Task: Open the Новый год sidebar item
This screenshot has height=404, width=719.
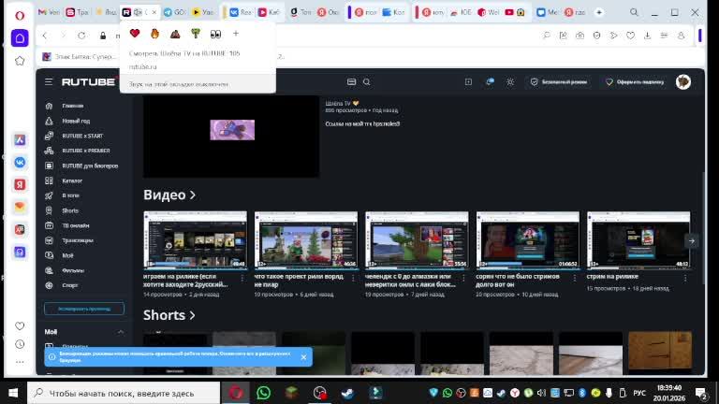Action: pos(76,121)
